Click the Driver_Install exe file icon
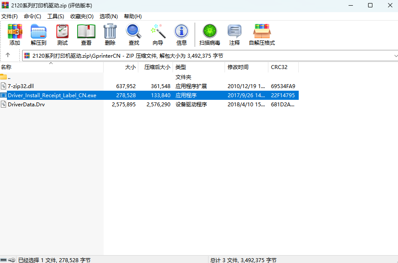 [3, 95]
